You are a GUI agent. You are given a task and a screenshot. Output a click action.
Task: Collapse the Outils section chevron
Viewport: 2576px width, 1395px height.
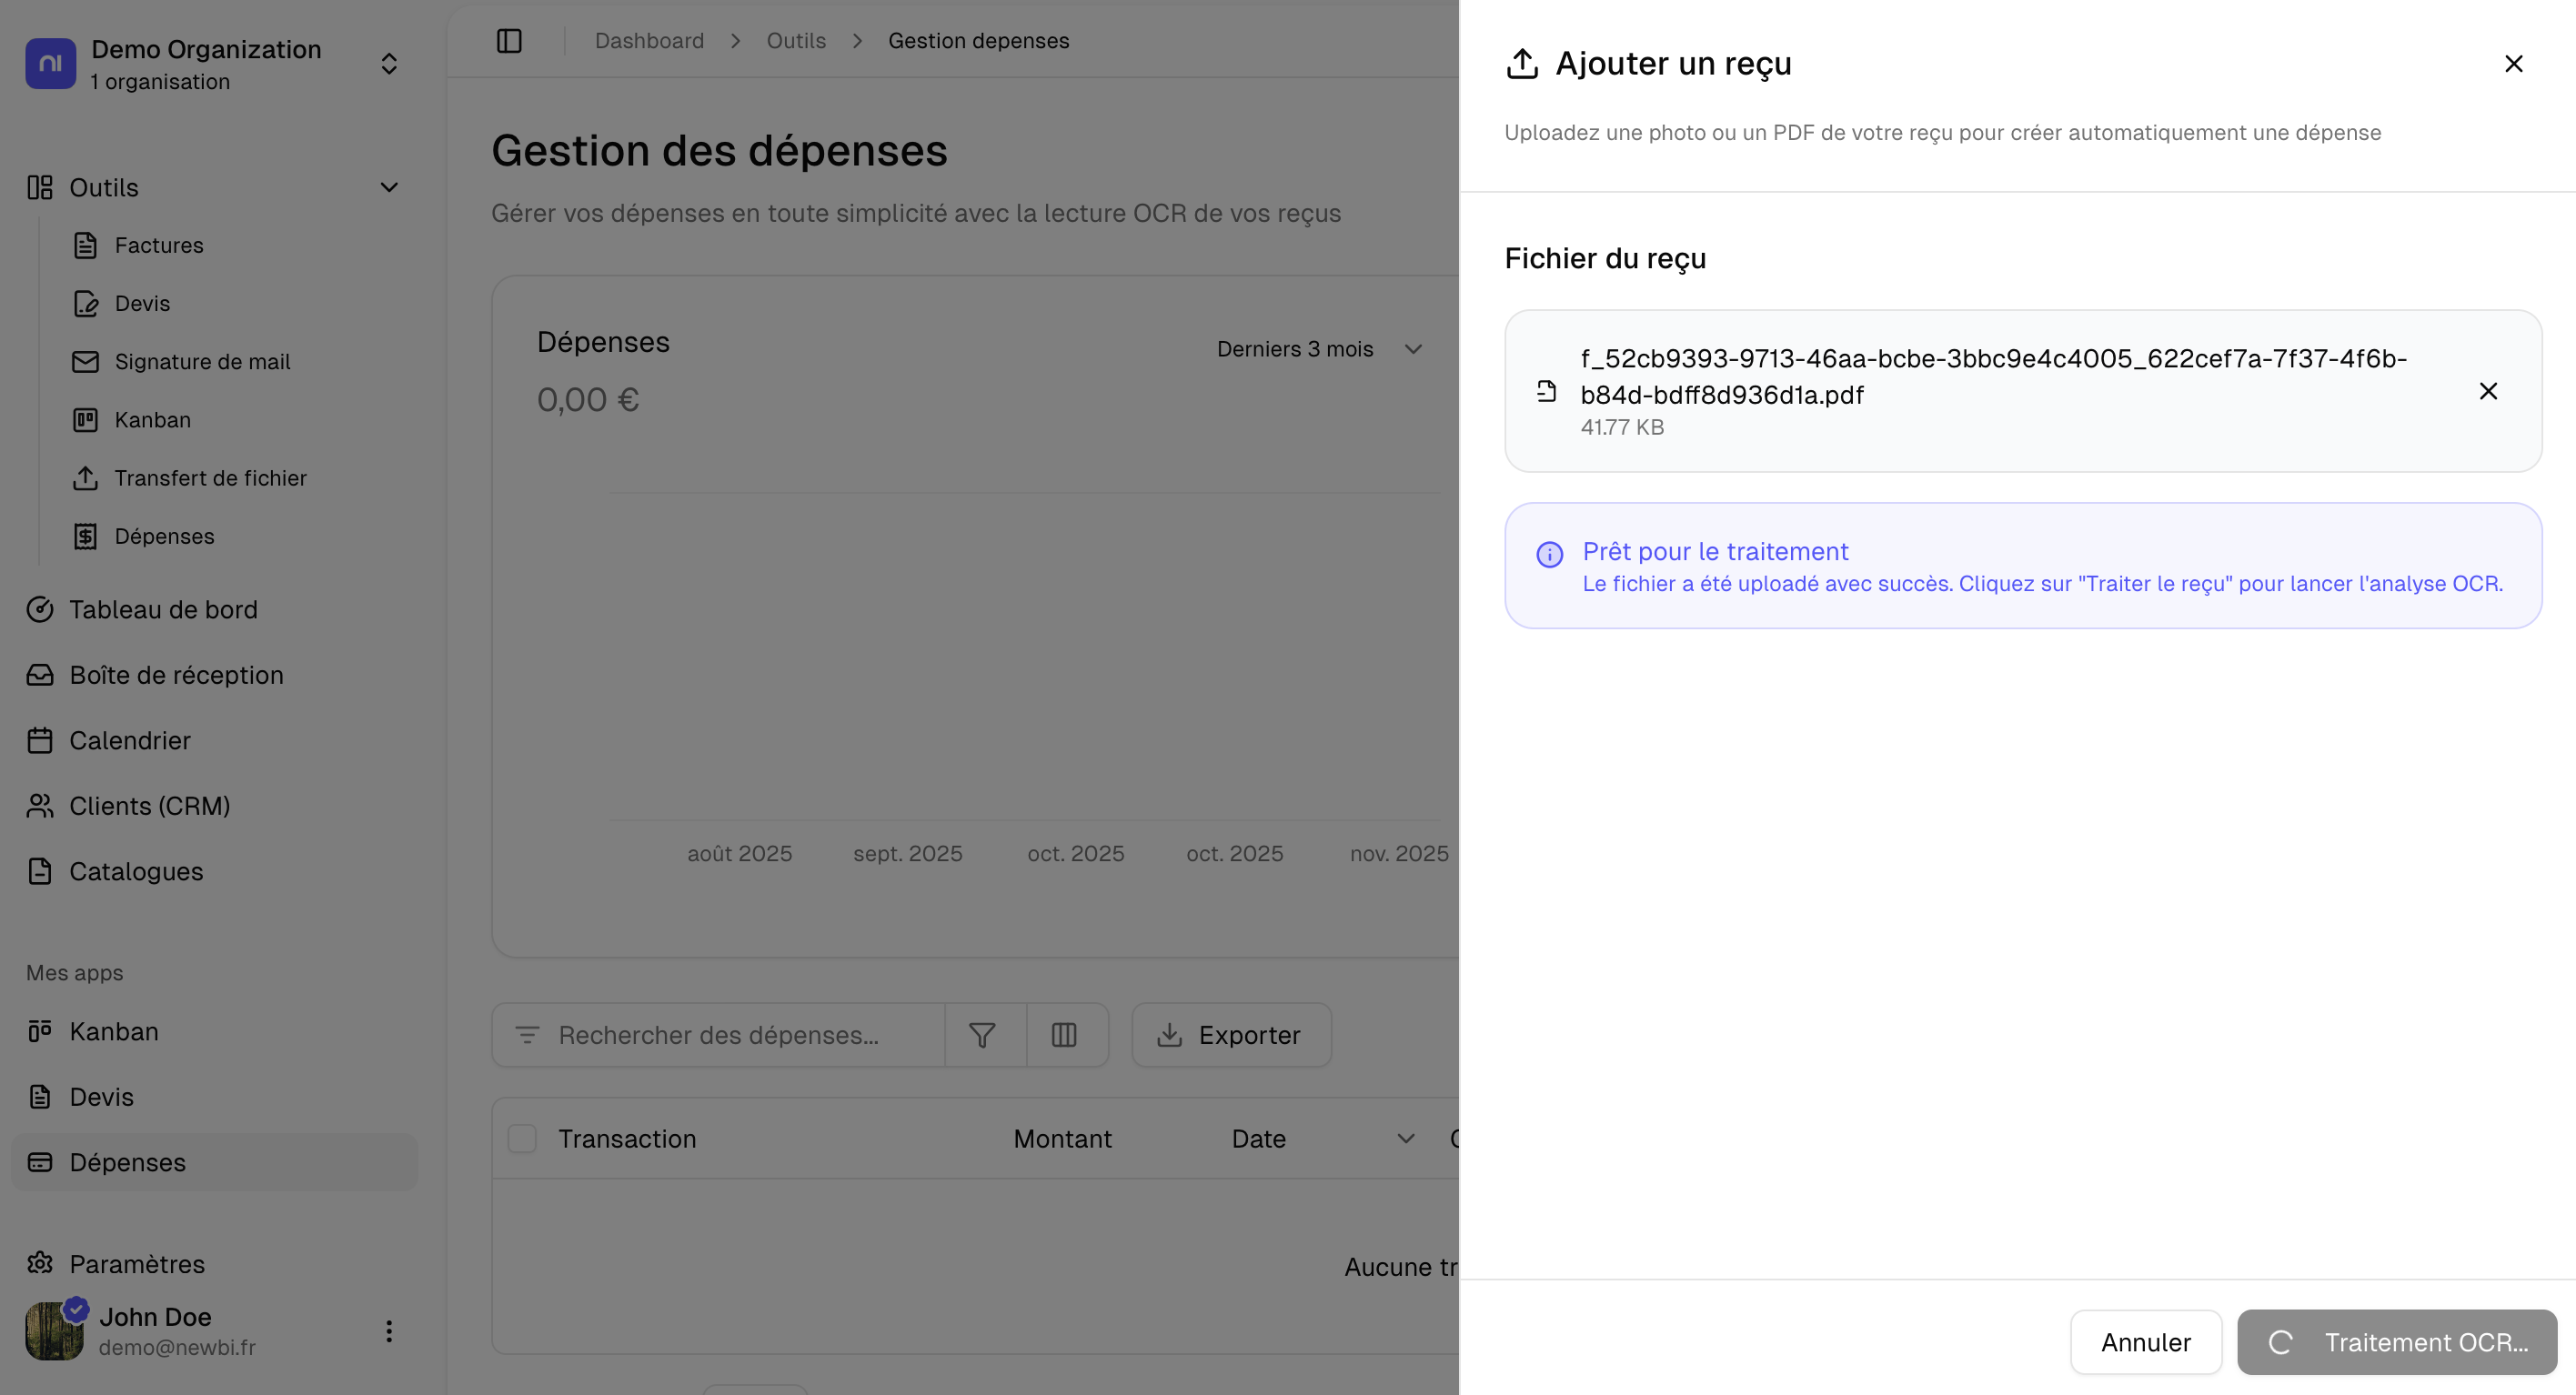click(389, 187)
